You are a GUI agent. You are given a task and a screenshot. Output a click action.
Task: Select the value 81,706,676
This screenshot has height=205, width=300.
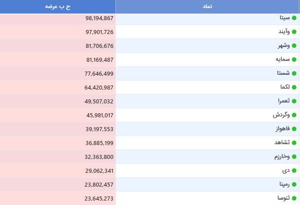tap(100, 46)
